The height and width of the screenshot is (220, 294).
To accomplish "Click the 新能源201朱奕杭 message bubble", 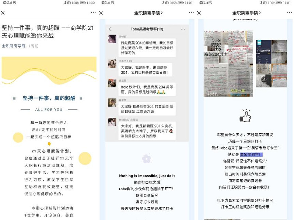I will click(147, 131).
